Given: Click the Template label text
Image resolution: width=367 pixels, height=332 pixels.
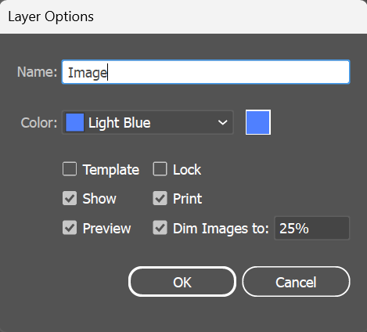Looking at the screenshot, I should [x=111, y=170].
